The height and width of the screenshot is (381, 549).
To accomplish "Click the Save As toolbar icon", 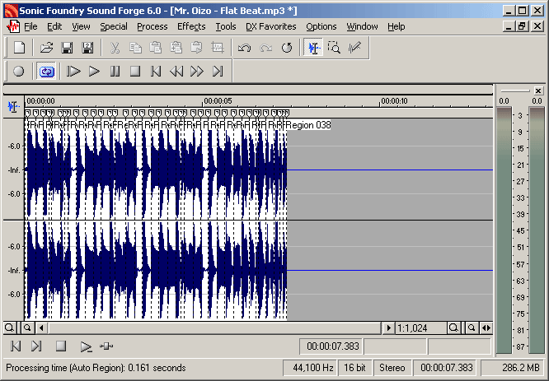I will pos(87,48).
